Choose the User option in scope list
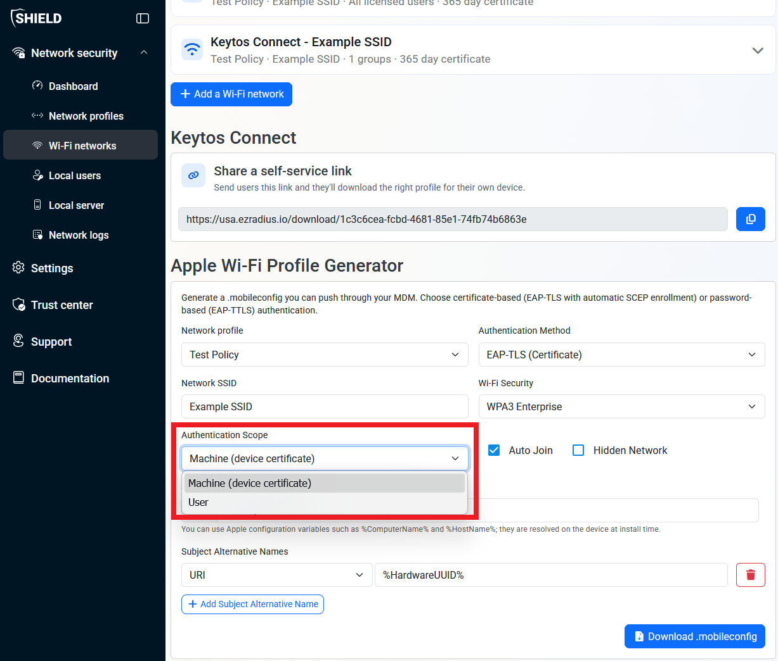This screenshot has height=661, width=778. point(325,502)
